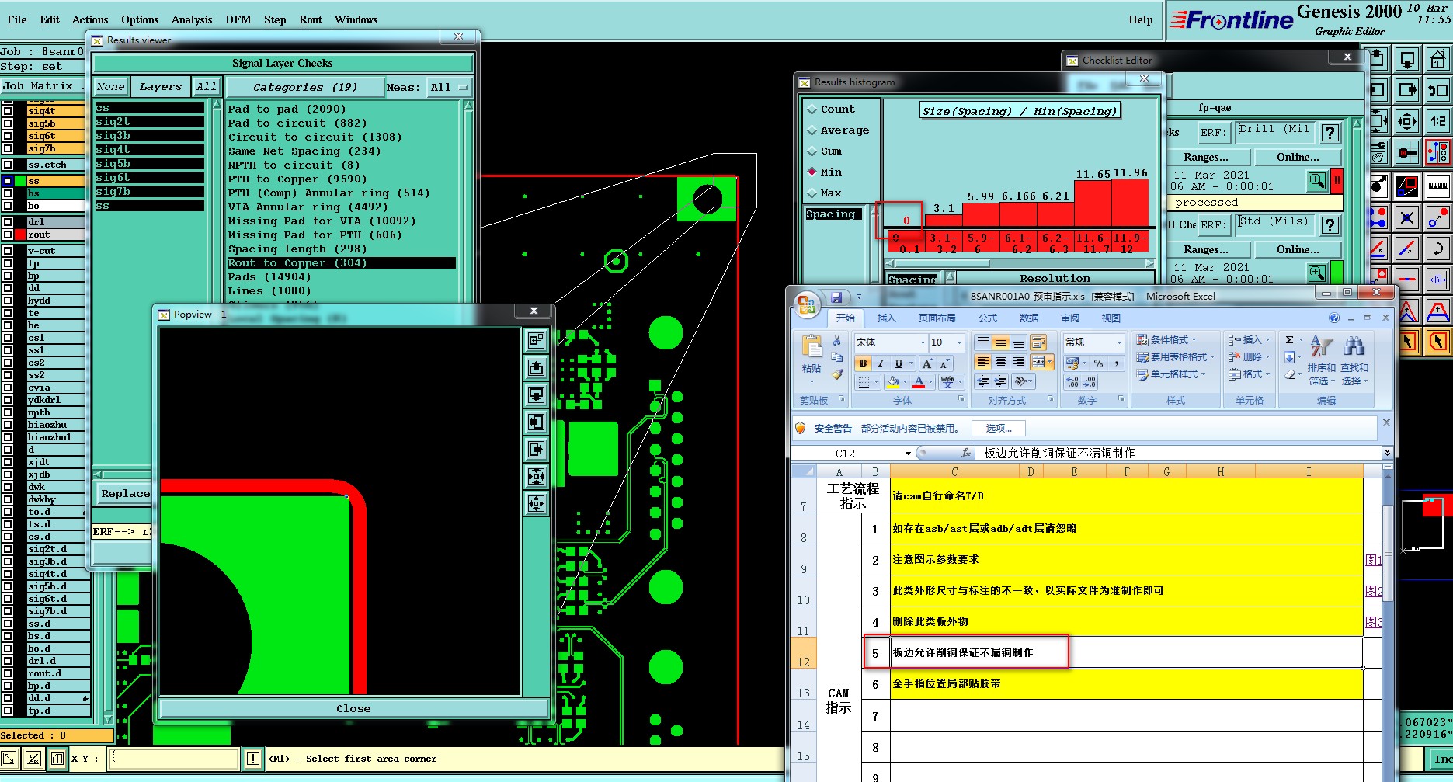Click the pan-all-directions arrows tool
The width and height of the screenshot is (1453, 782).
1407,121
